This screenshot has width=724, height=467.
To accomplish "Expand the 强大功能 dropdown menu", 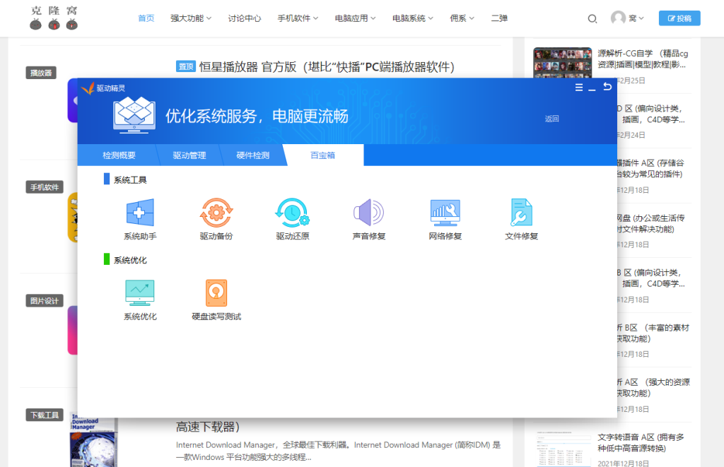I will [x=191, y=18].
